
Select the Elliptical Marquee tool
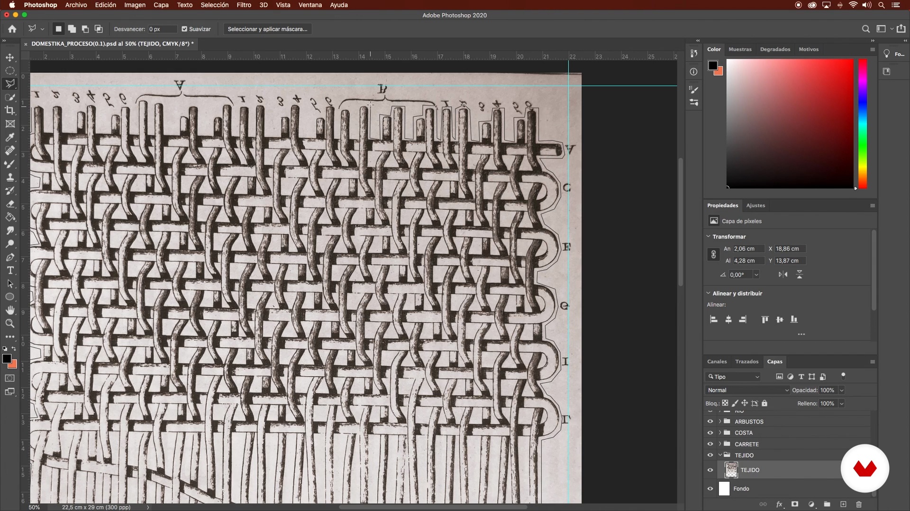[x=10, y=70]
